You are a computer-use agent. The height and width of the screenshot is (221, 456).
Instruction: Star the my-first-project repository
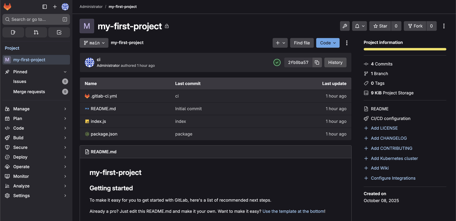[x=380, y=26]
